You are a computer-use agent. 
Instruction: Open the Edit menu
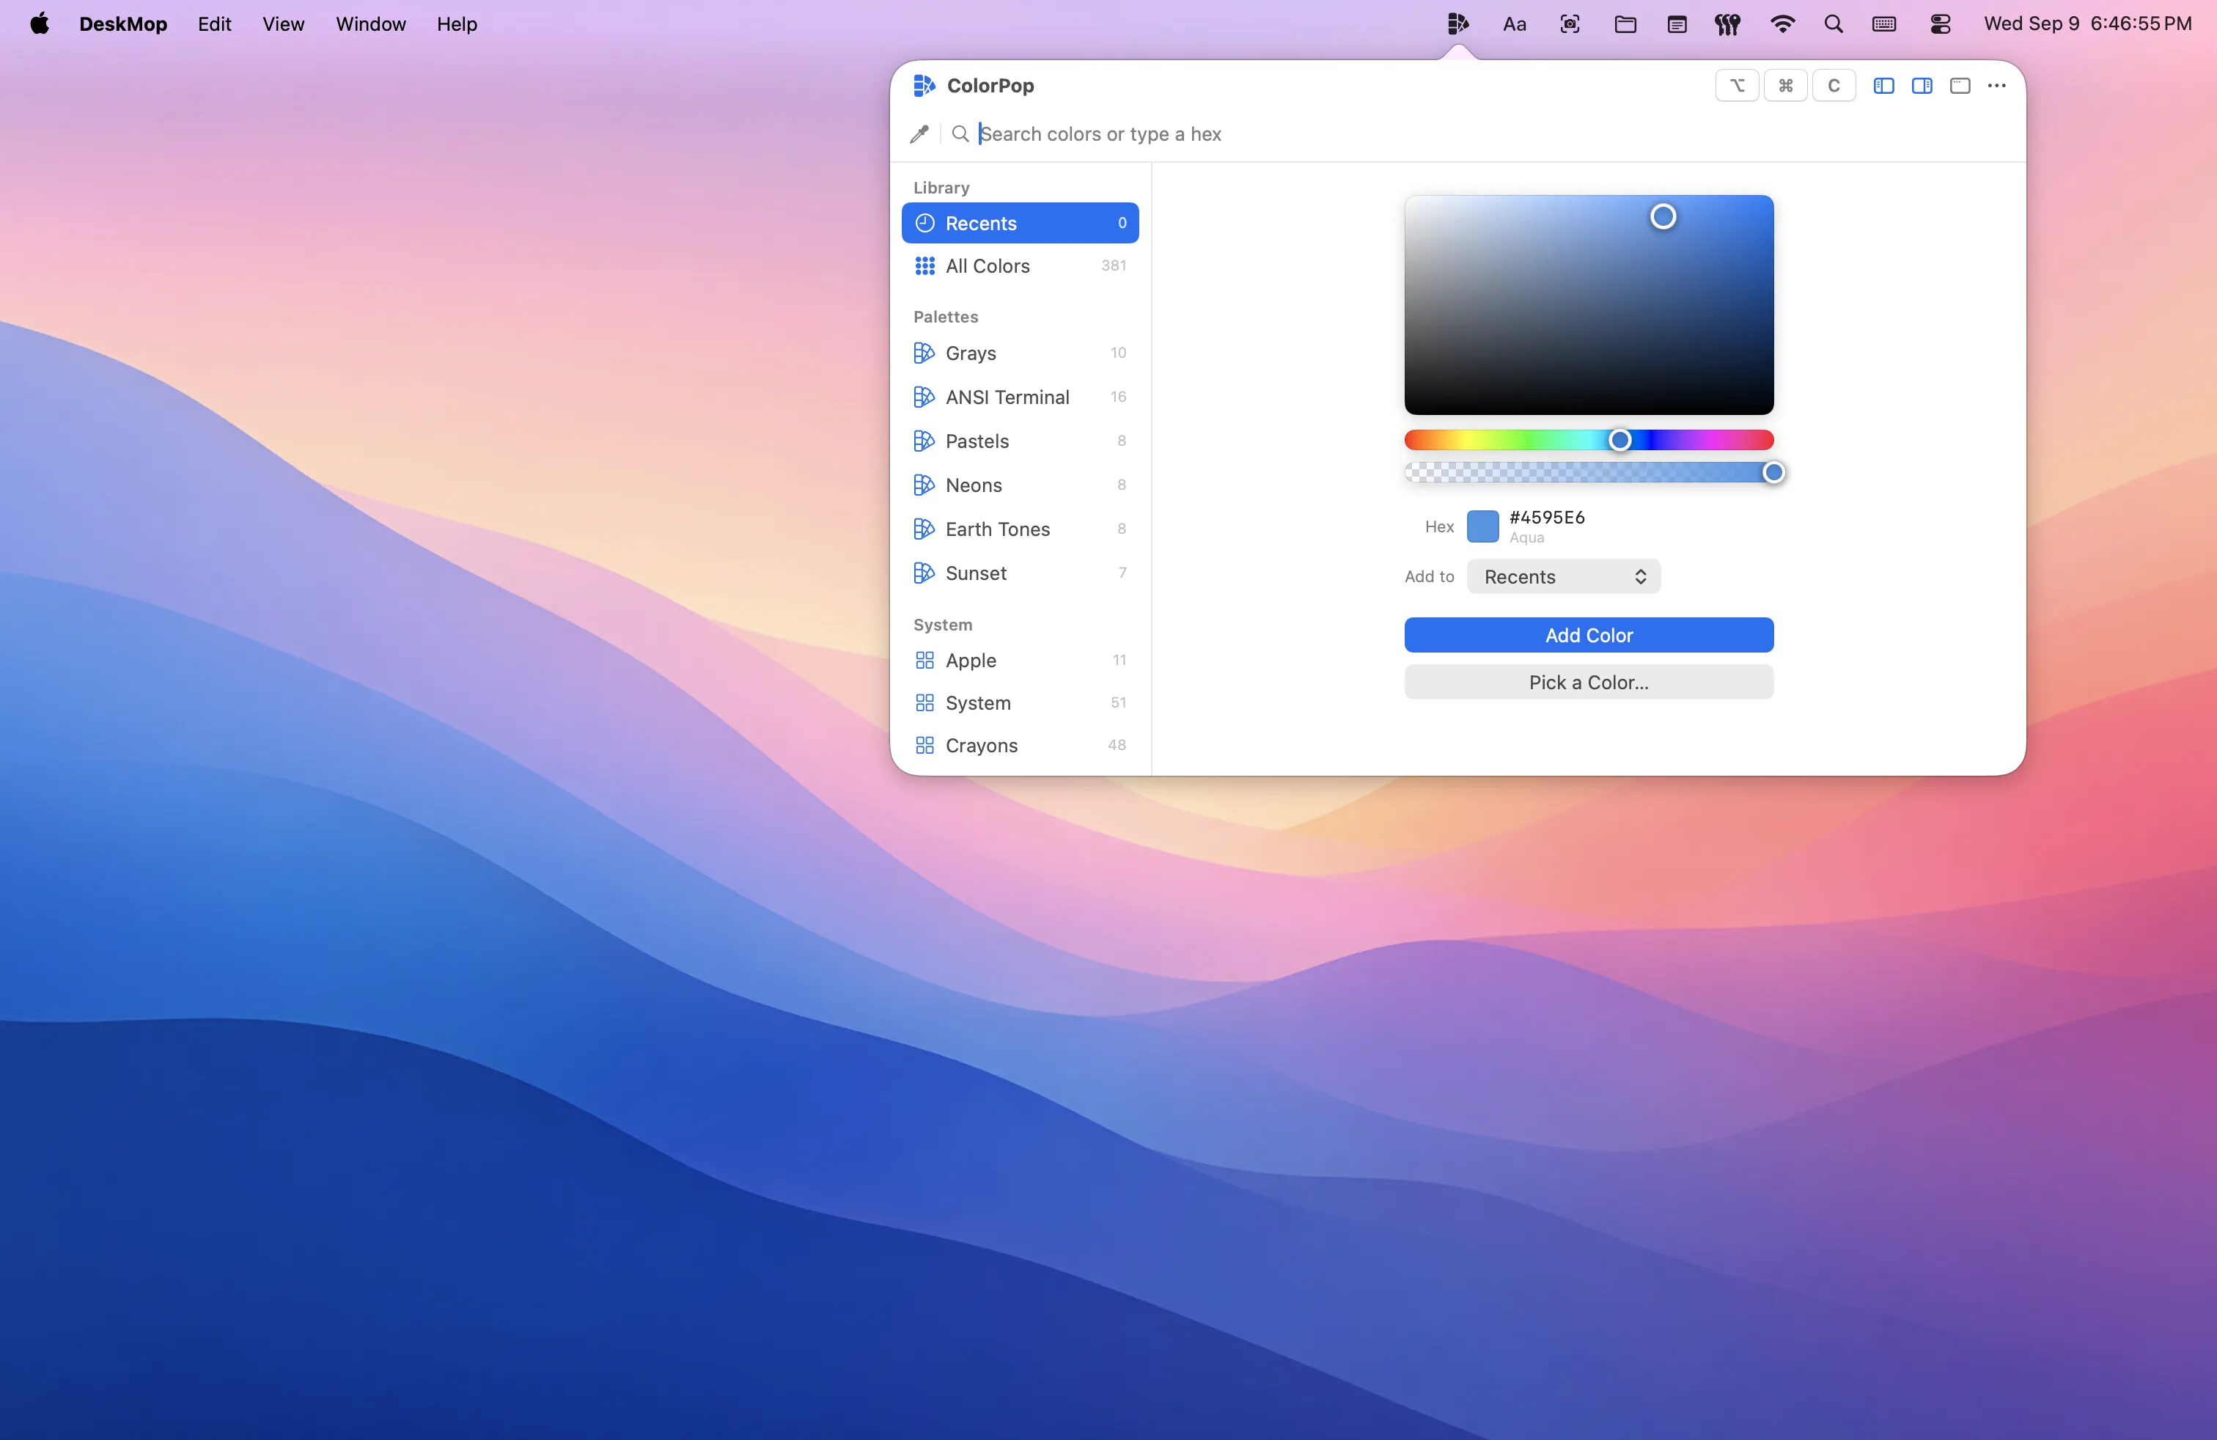tap(214, 24)
